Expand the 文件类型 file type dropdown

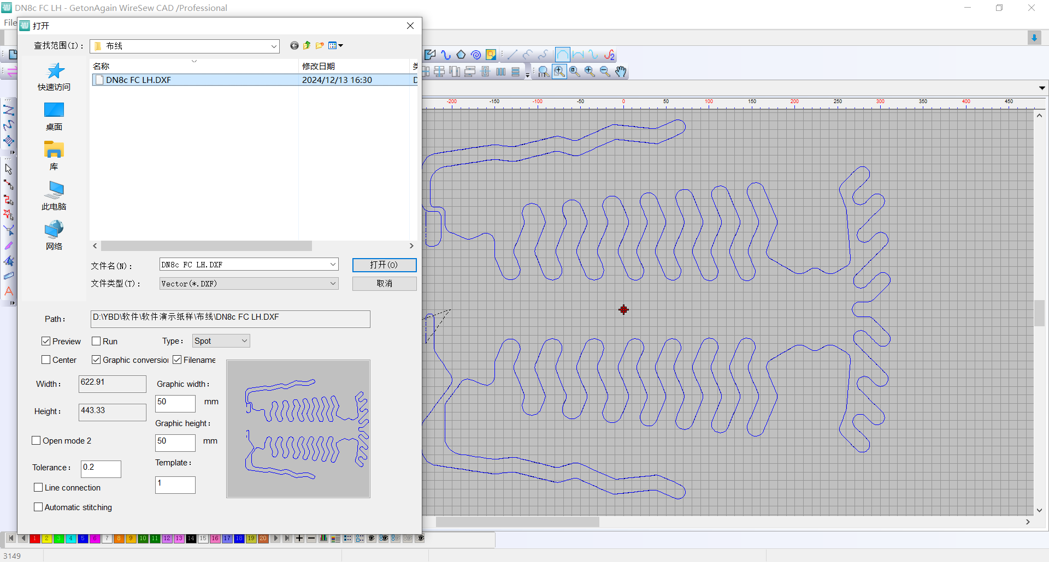pos(333,284)
